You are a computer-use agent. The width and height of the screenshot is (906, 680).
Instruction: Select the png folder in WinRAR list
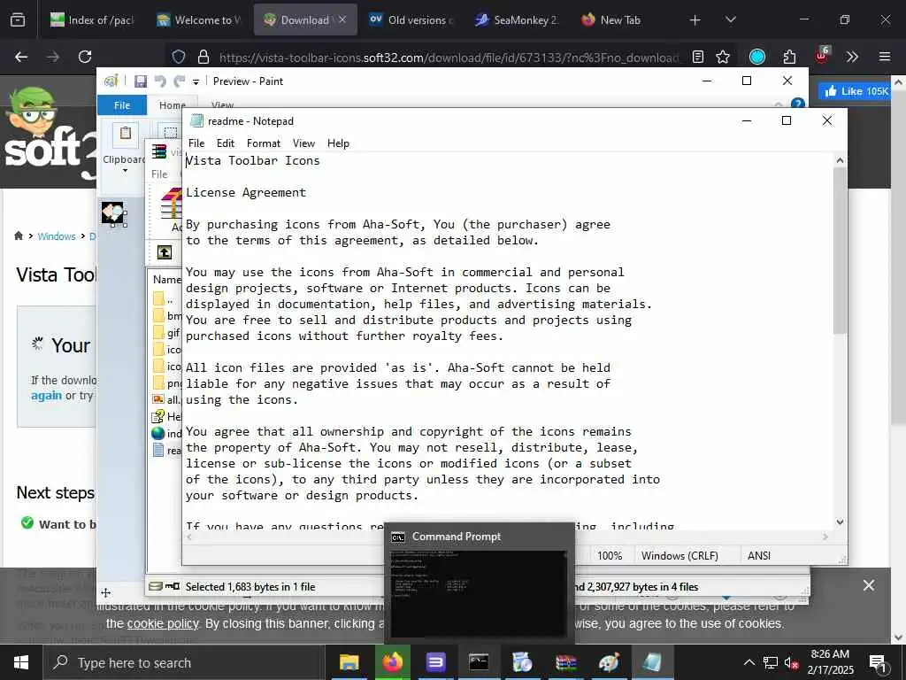point(167,382)
